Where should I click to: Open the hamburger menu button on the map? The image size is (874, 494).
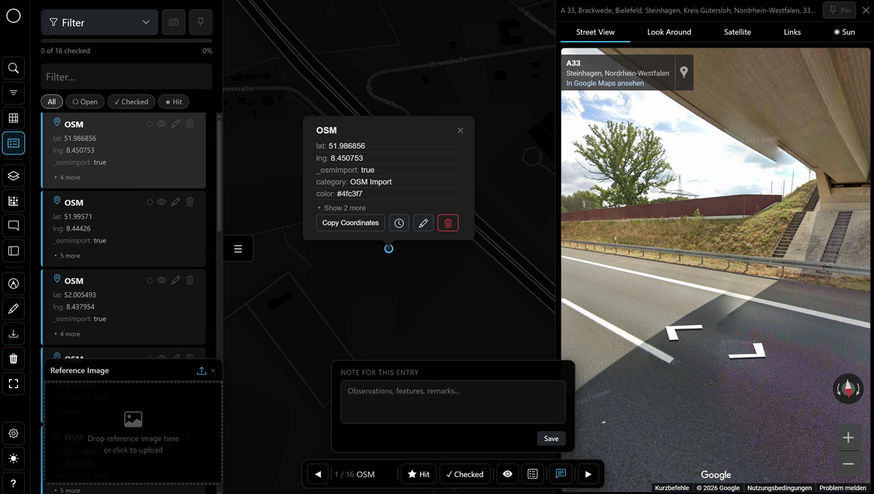coord(238,249)
